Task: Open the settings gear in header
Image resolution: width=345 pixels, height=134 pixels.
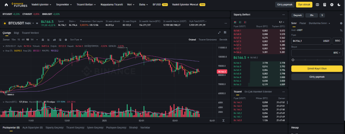Action: tap(332, 5)
